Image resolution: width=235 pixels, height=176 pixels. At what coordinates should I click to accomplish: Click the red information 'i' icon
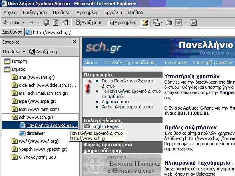pyautogui.click(x=88, y=86)
